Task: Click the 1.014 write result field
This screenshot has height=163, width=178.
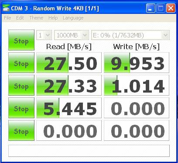Action: [137, 85]
